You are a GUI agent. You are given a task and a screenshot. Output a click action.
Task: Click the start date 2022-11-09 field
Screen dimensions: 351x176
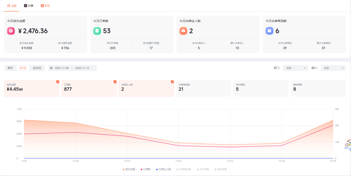pos(62,68)
